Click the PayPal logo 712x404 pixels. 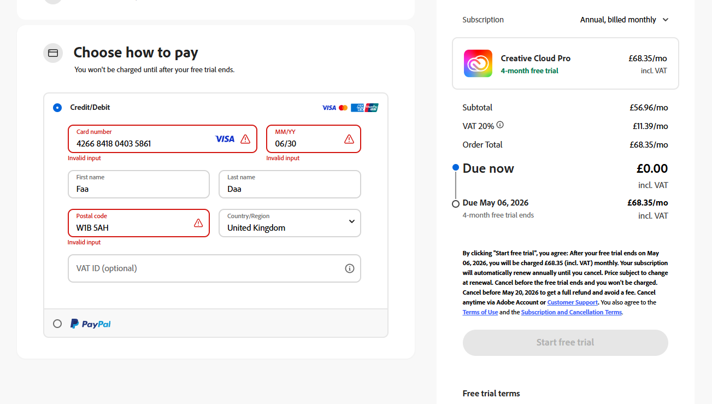91,324
